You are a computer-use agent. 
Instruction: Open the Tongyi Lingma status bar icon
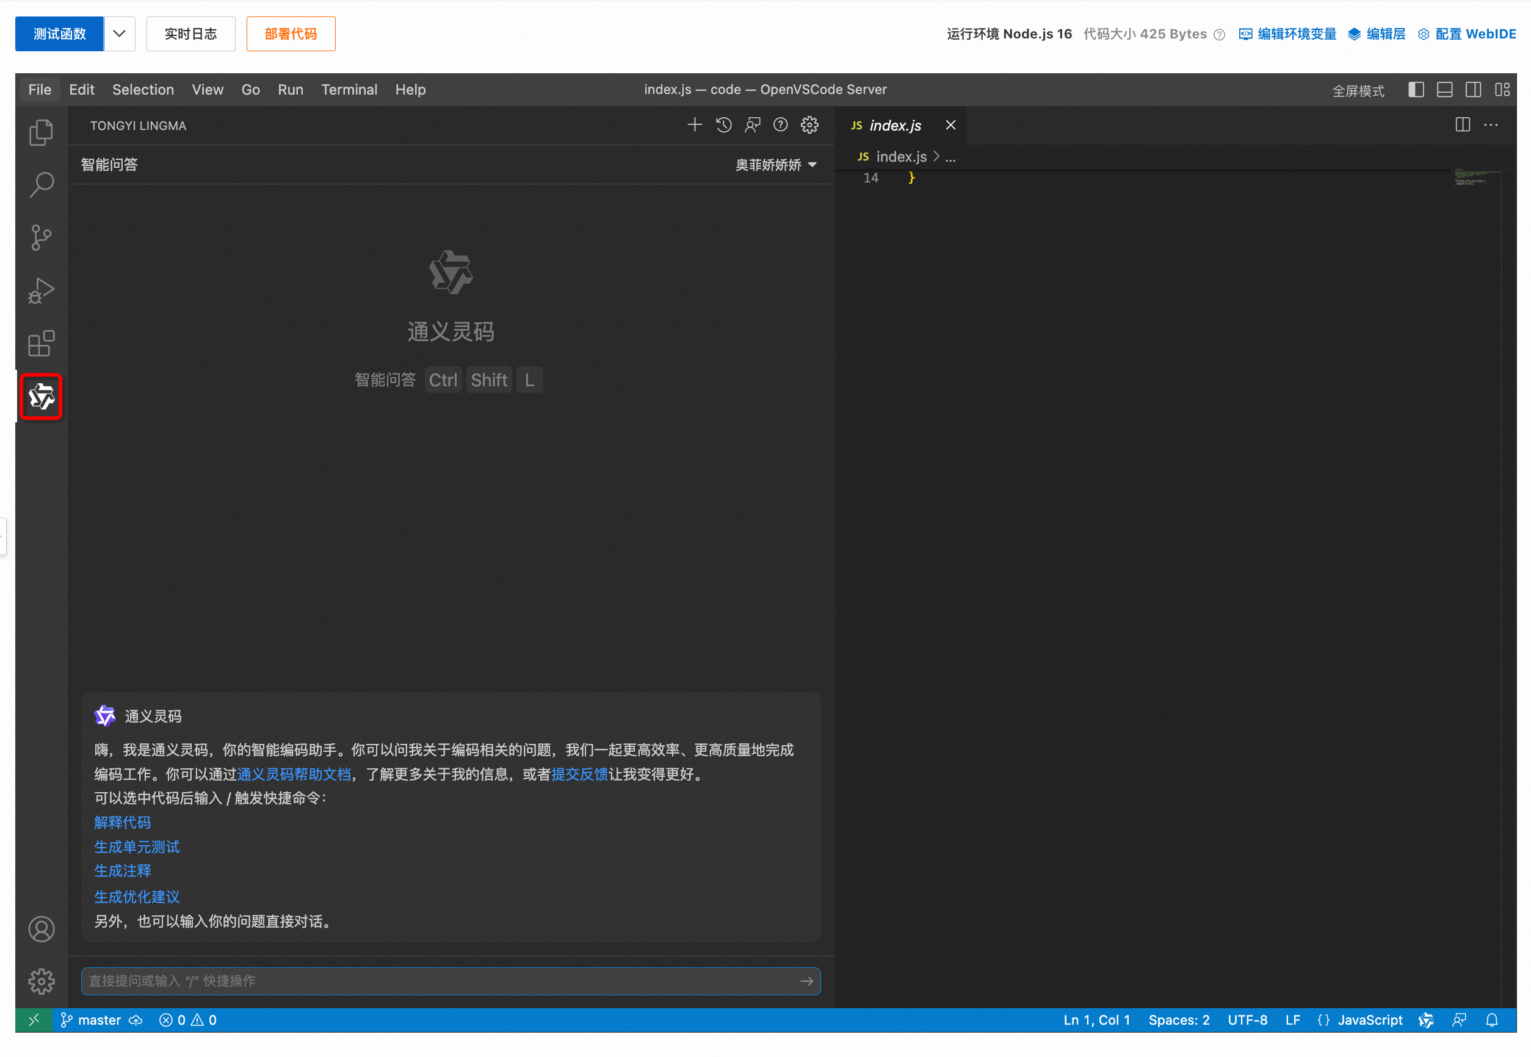[1427, 1020]
